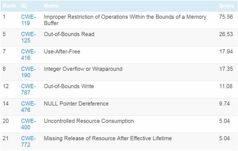Follow the CWE-400 link
238x151 pixels.
(29, 124)
